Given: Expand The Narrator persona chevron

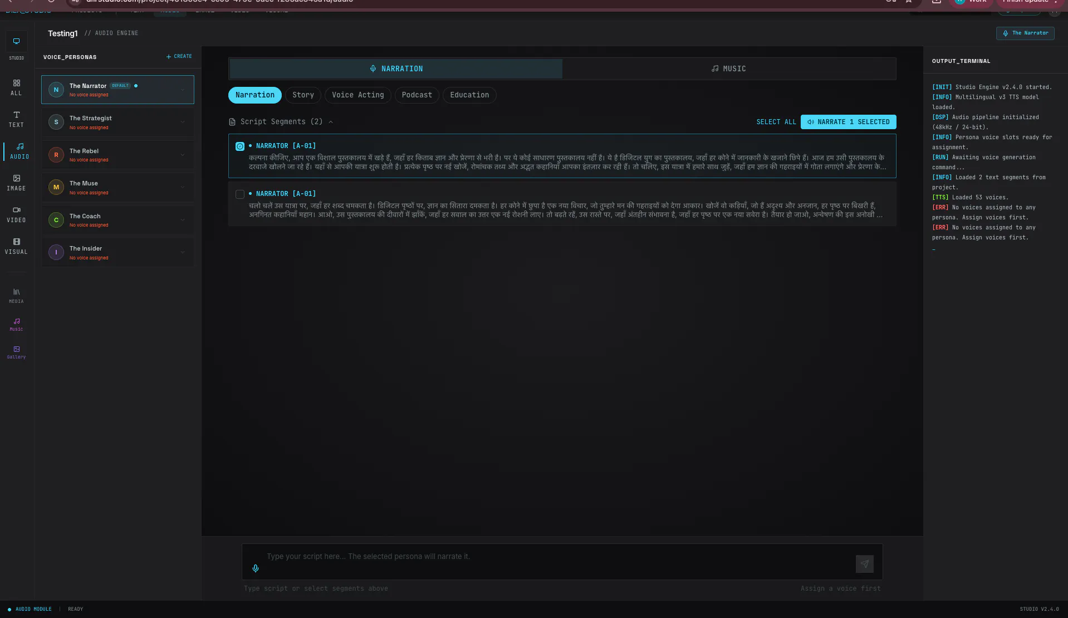Looking at the screenshot, I should 183,90.
